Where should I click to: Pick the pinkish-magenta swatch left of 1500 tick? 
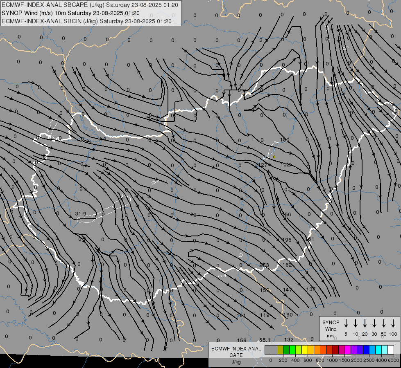(342, 350)
